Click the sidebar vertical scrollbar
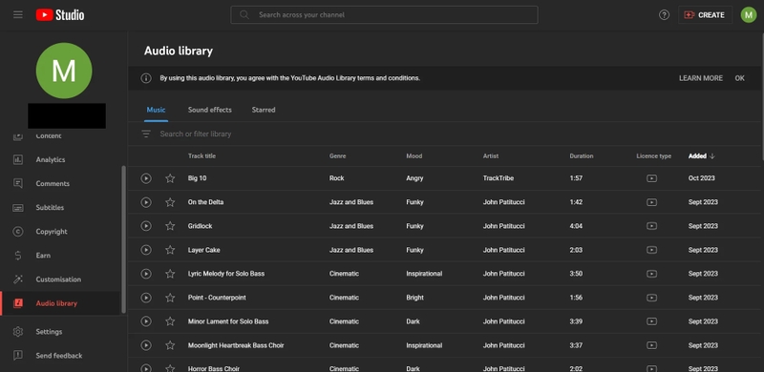The image size is (764, 372). pyautogui.click(x=124, y=239)
